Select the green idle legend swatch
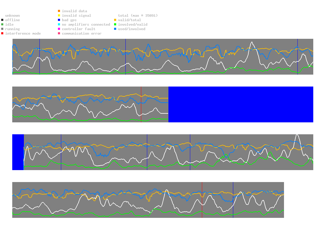The image size is (327, 228). click(x=2, y=24)
